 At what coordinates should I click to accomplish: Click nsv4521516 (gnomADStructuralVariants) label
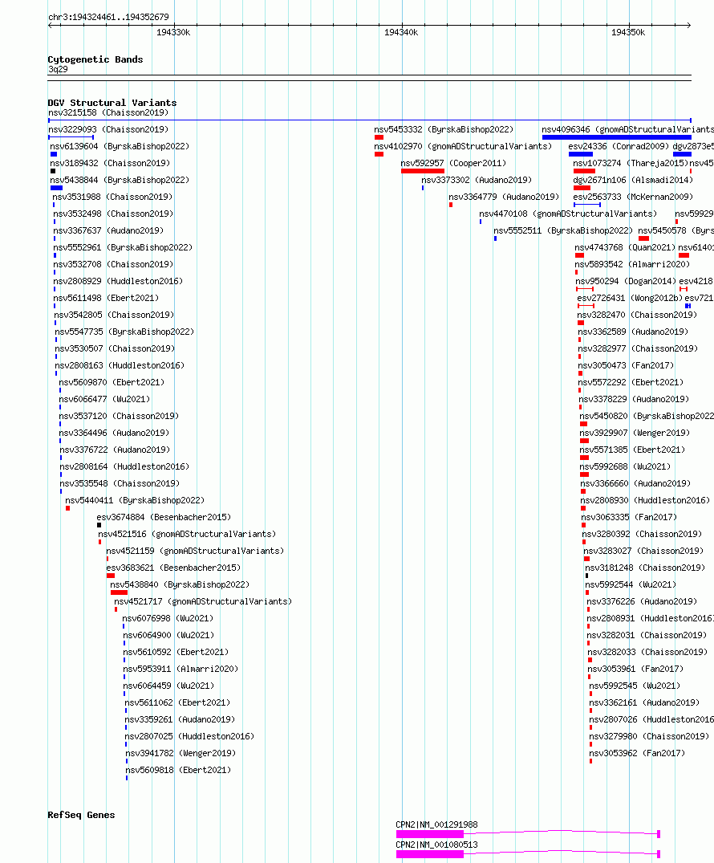(x=187, y=535)
